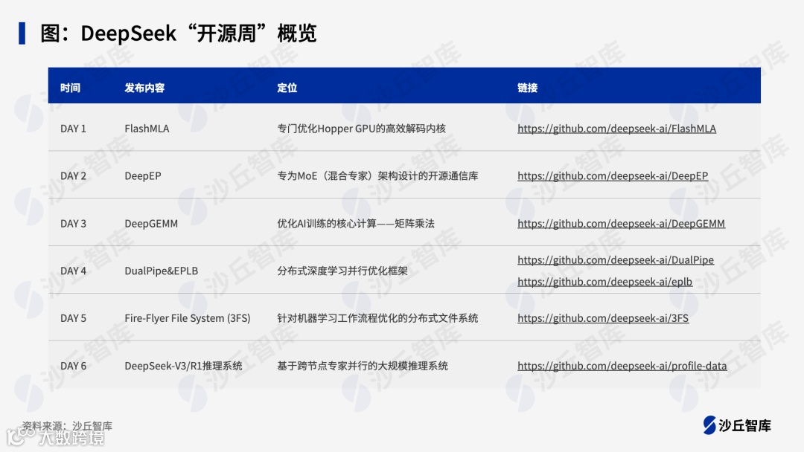Click the 专为MoE（混合专家）架构 description
This screenshot has width=804, height=452.
click(x=377, y=176)
